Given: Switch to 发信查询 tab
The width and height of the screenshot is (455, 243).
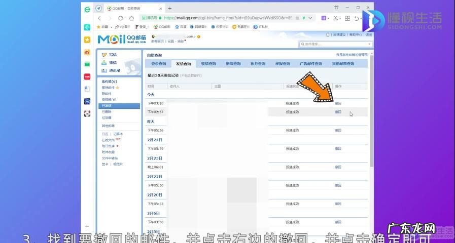Looking at the screenshot, I should 184,64.
